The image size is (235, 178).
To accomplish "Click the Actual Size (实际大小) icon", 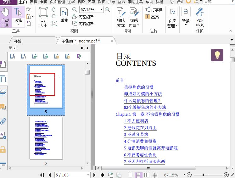I will pyautogui.click(x=43, y=17).
